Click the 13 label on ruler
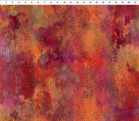 coord(84,2)
